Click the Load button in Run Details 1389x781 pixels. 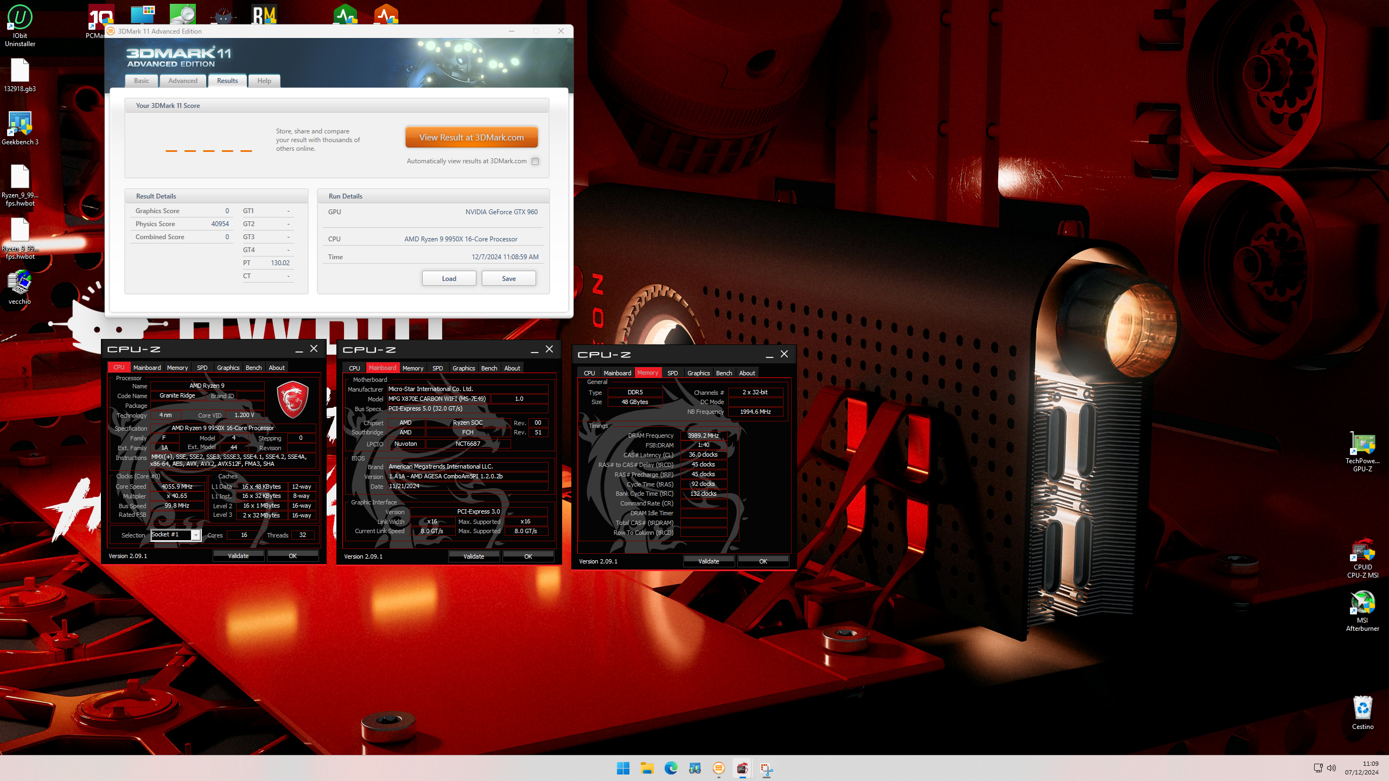coord(449,278)
